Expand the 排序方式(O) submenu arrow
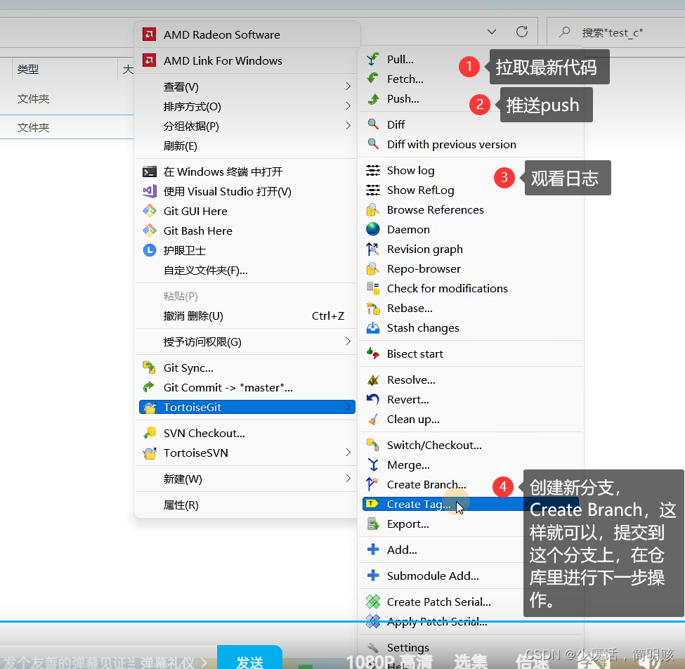 point(348,106)
